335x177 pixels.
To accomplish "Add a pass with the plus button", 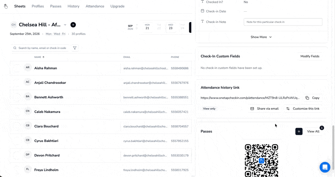I will (299, 131).
